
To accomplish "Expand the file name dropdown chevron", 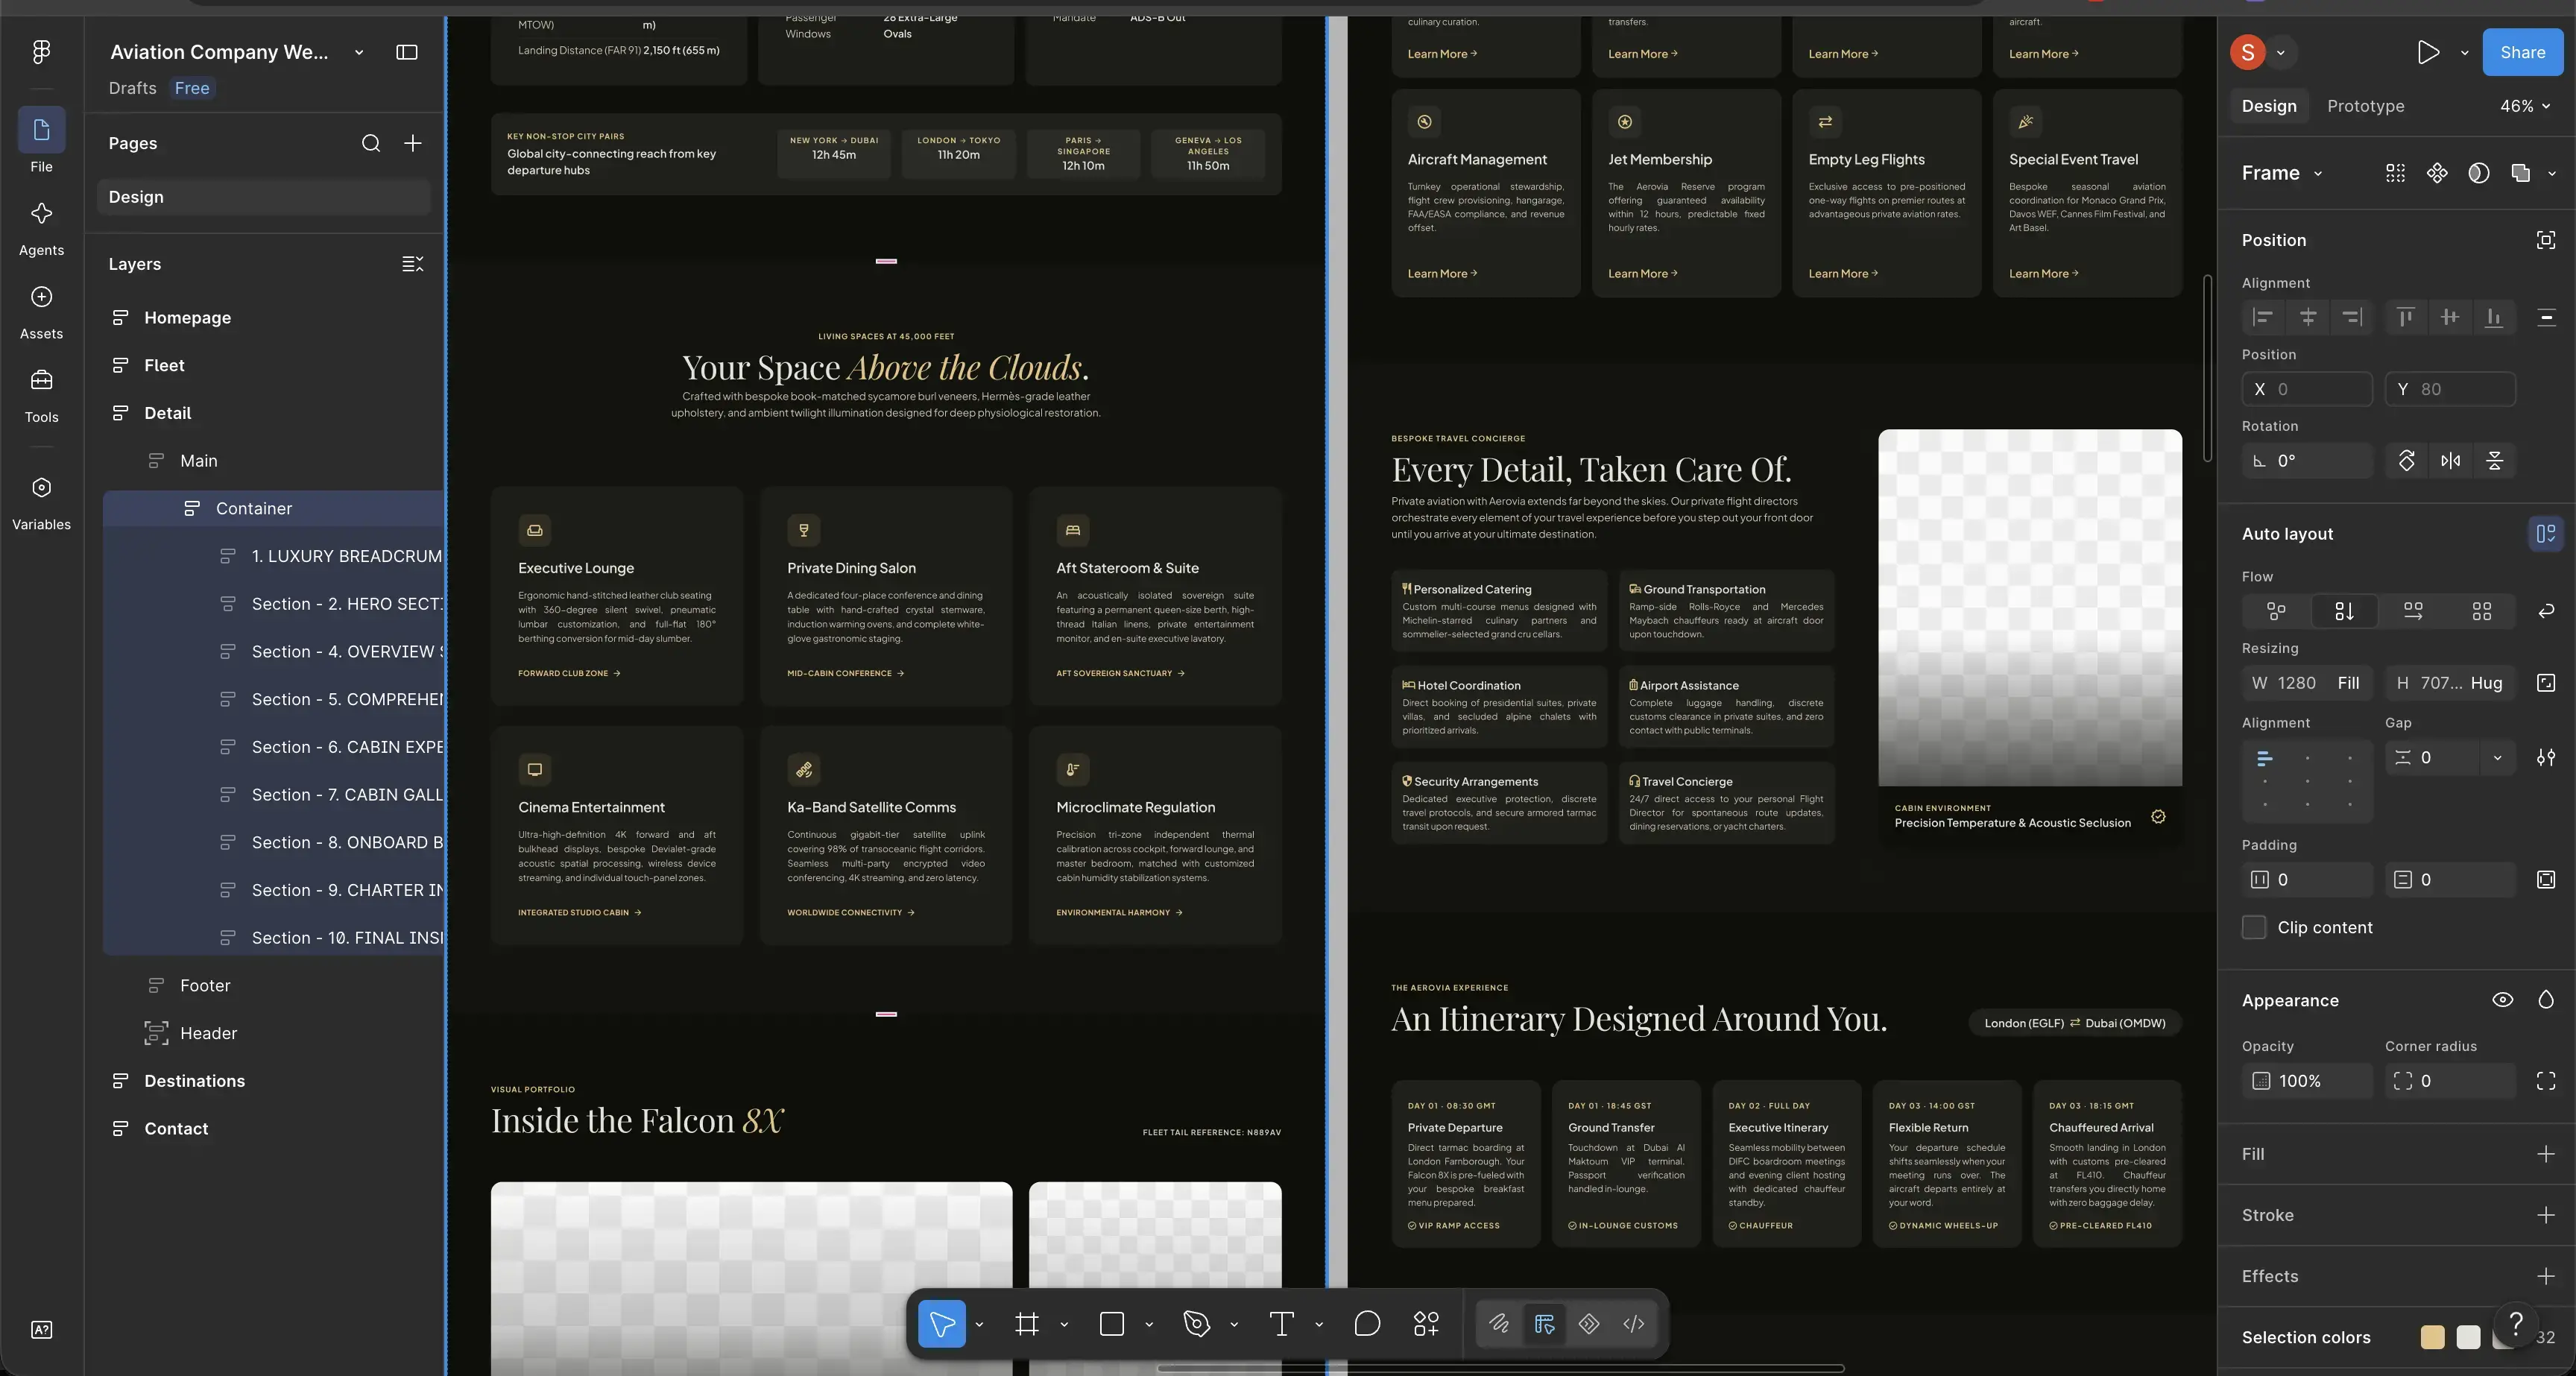I will point(359,52).
